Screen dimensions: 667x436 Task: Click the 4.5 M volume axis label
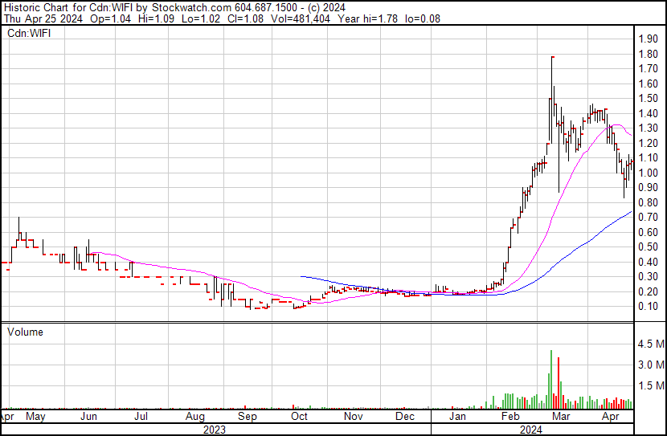[649, 345]
